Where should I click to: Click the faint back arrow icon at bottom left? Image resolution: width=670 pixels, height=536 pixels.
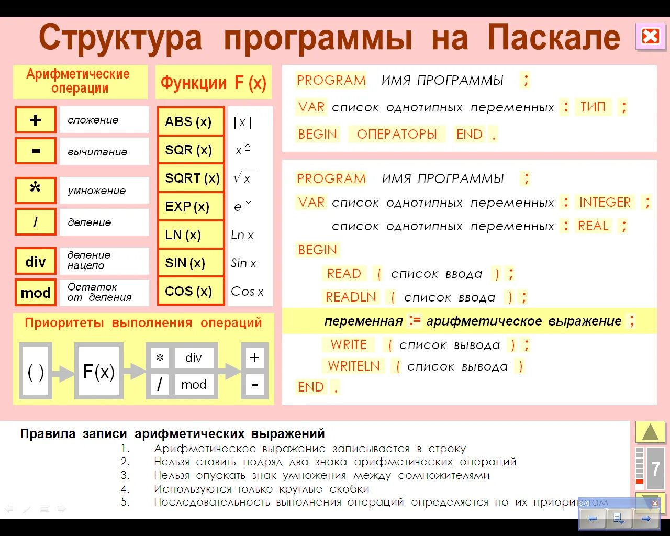pos(8,508)
